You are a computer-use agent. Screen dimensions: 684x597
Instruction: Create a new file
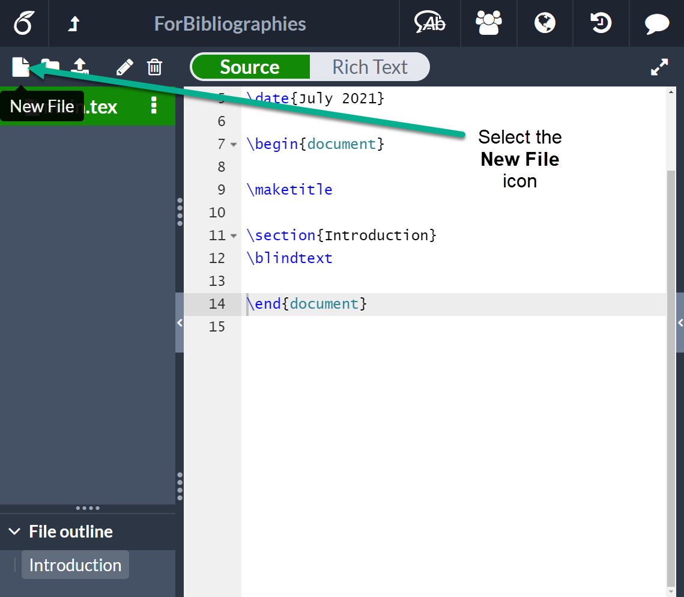pyautogui.click(x=20, y=67)
